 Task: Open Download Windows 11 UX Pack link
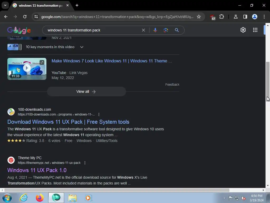68,122
